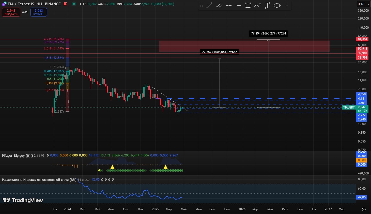Click the 2026 label on time axis
Screen dimensions: 371x214
click(x=242, y=209)
